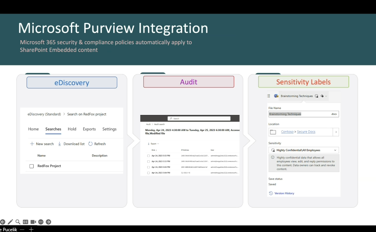Advance to next slide arrow
Viewport: 376px width, 232px height.
pyautogui.click(x=48, y=222)
